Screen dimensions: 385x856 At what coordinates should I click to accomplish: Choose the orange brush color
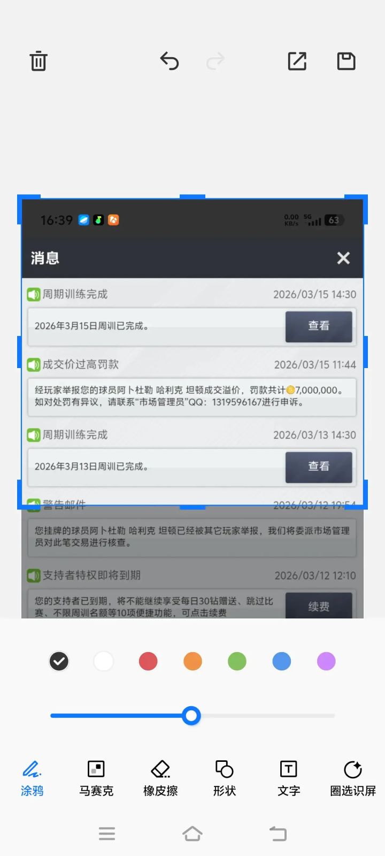(192, 661)
